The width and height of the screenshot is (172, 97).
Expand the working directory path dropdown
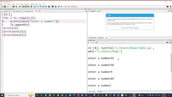point(166,6)
